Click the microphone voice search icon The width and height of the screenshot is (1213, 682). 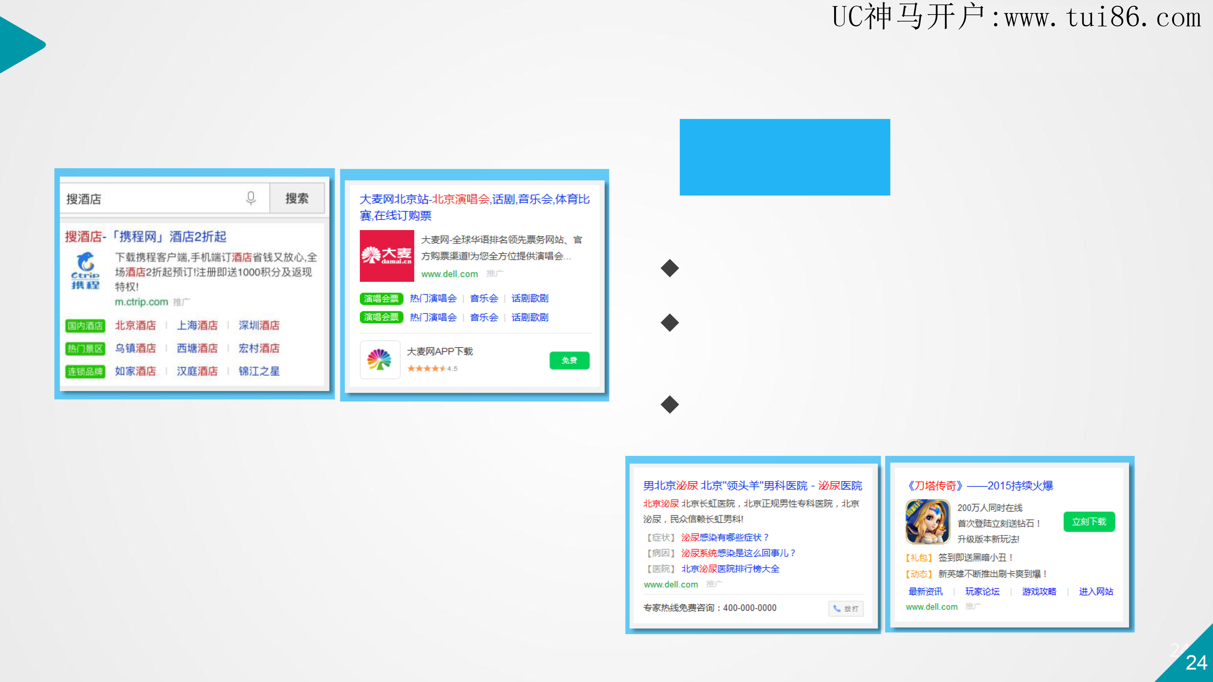[251, 198]
